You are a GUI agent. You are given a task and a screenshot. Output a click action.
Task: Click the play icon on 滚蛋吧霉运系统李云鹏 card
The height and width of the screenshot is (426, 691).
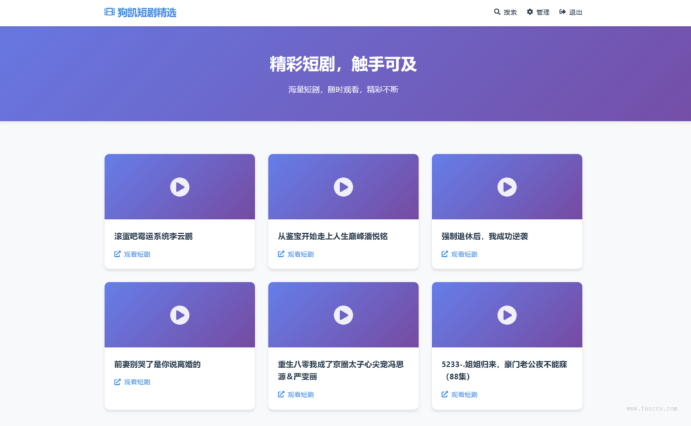pyautogui.click(x=179, y=187)
